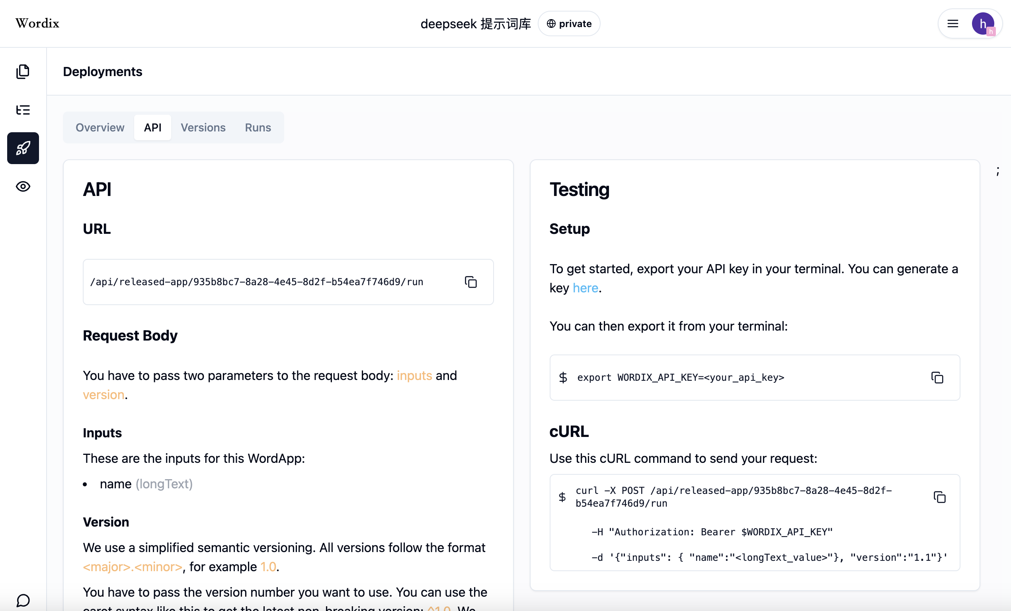Select the API tab
This screenshot has height=611, width=1011.
(x=152, y=128)
